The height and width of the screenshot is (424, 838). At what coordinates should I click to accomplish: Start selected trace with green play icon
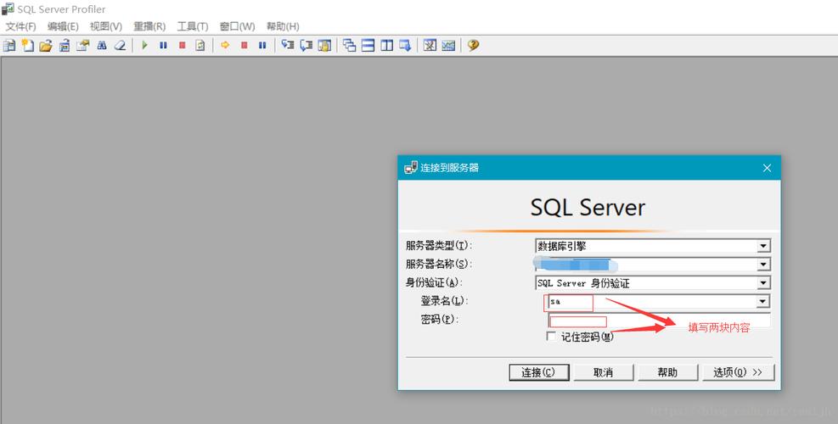[144, 46]
